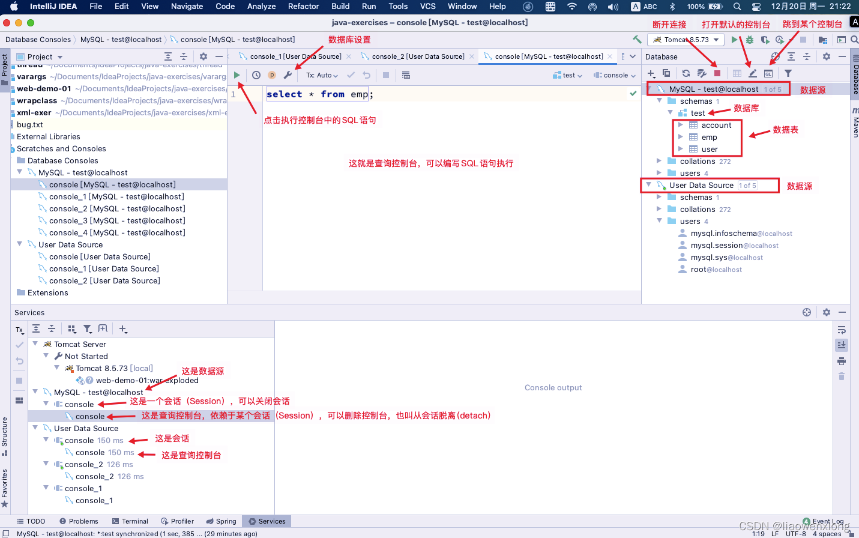Jump to query console QL icon

tap(768, 73)
